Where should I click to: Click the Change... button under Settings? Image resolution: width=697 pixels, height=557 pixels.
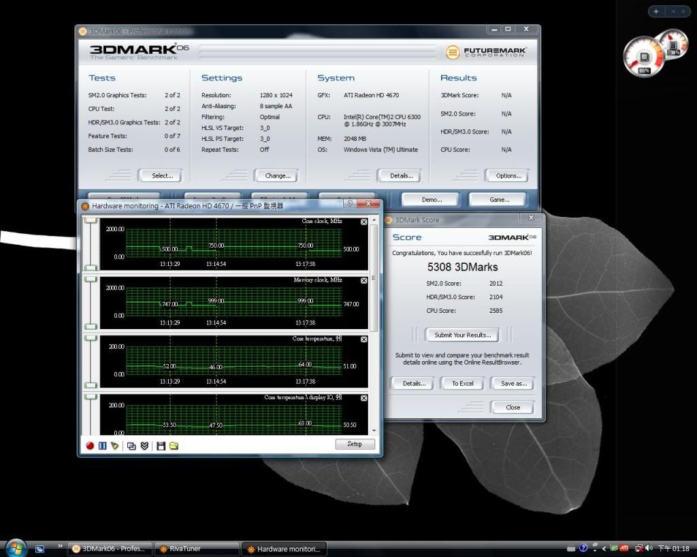(276, 176)
